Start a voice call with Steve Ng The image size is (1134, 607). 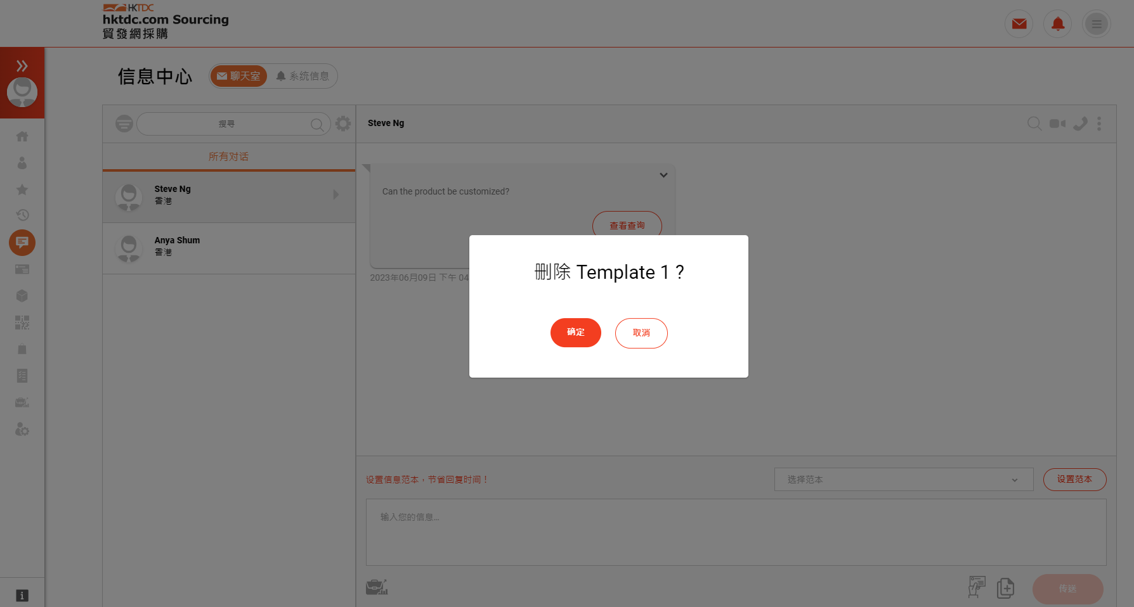point(1080,124)
